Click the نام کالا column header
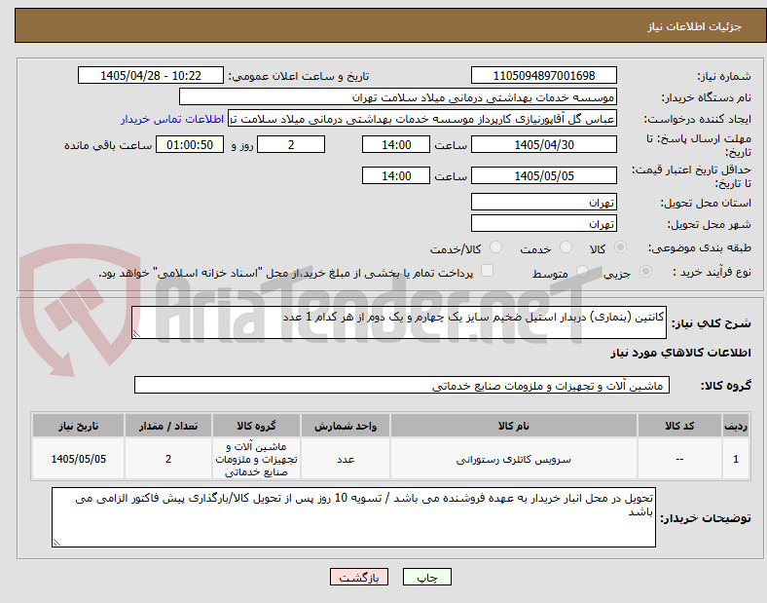Image resolution: width=767 pixels, height=603 pixels. (x=514, y=426)
